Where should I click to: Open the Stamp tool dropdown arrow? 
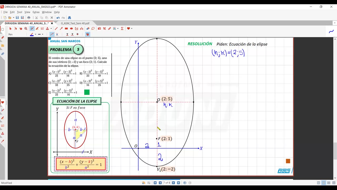pyautogui.click(x=51, y=28)
